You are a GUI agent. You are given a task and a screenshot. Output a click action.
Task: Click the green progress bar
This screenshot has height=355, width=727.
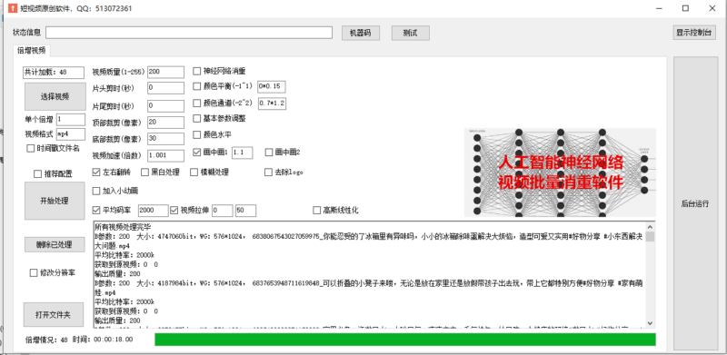point(404,340)
